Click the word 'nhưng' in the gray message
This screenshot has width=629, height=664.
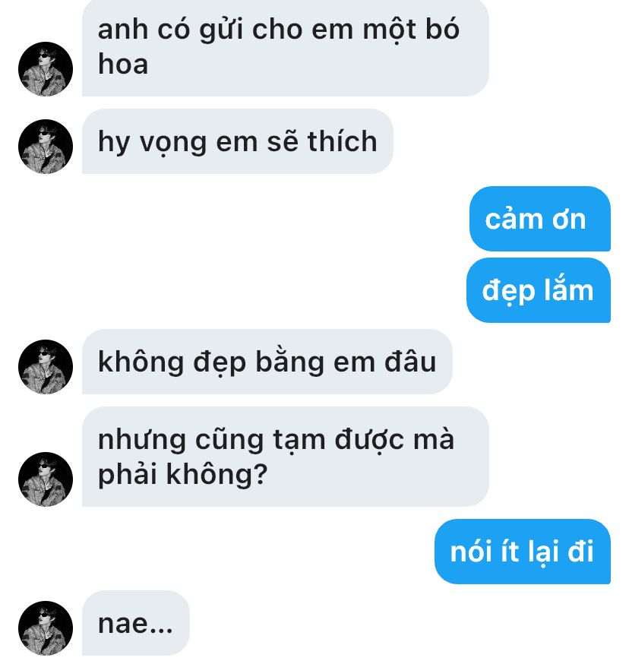pos(142,441)
